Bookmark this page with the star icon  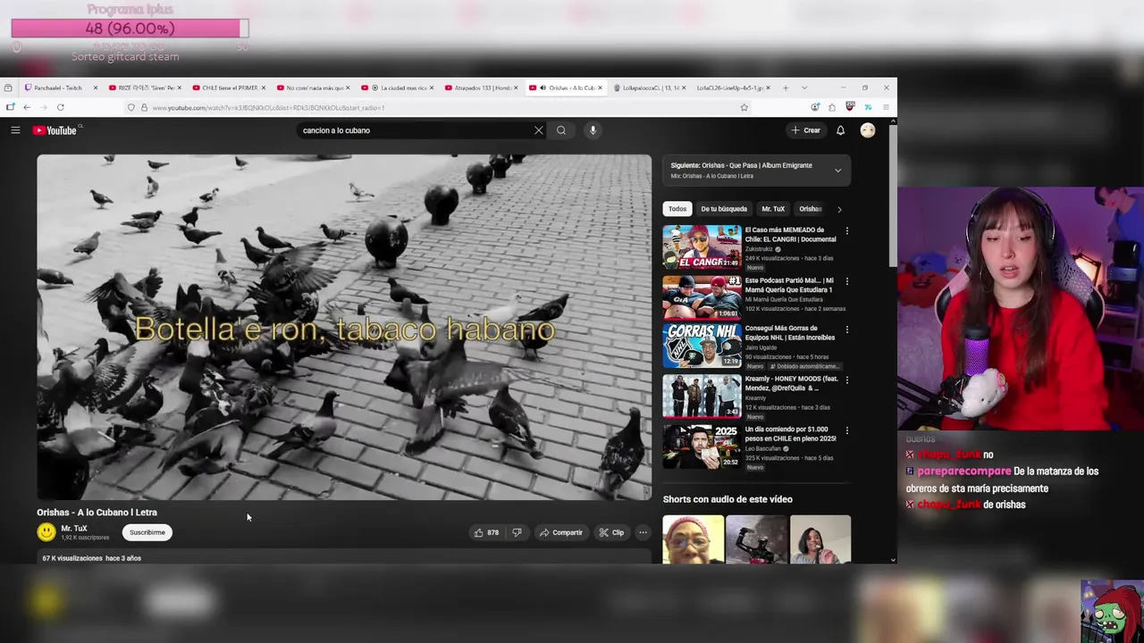744,107
